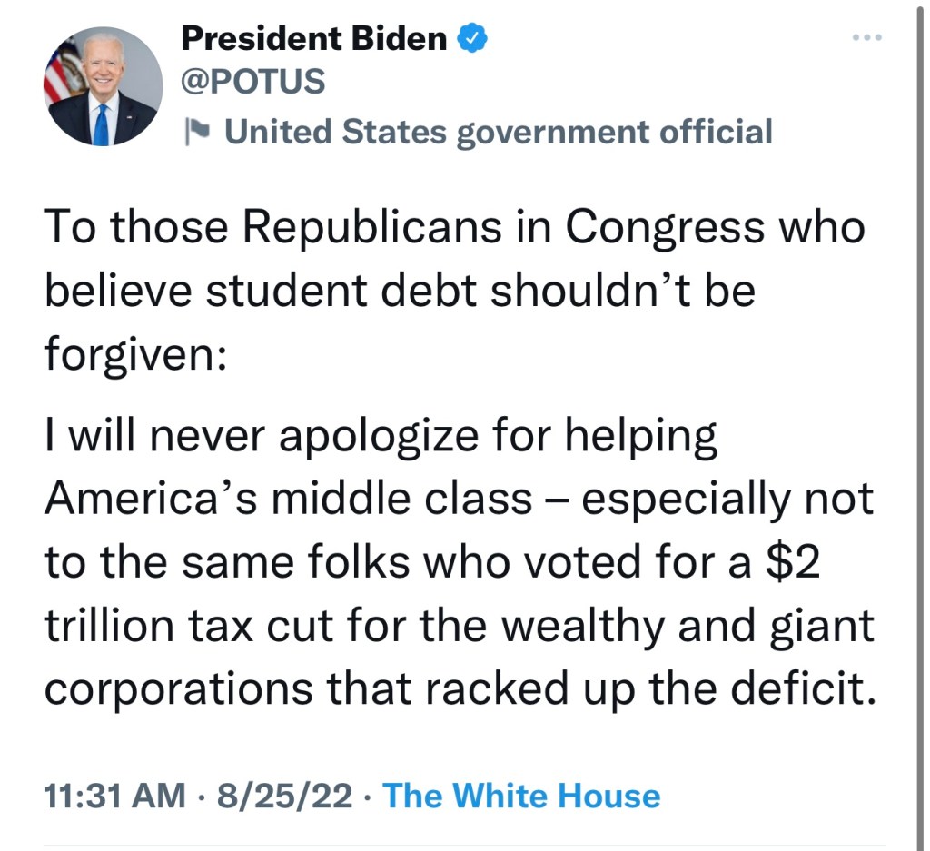Click the "to the same folks who voted" line
930x851 pixels.
pos(432,563)
